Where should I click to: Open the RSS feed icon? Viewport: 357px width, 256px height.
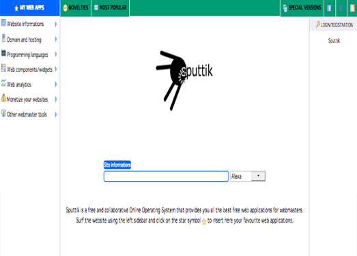coord(352,8)
